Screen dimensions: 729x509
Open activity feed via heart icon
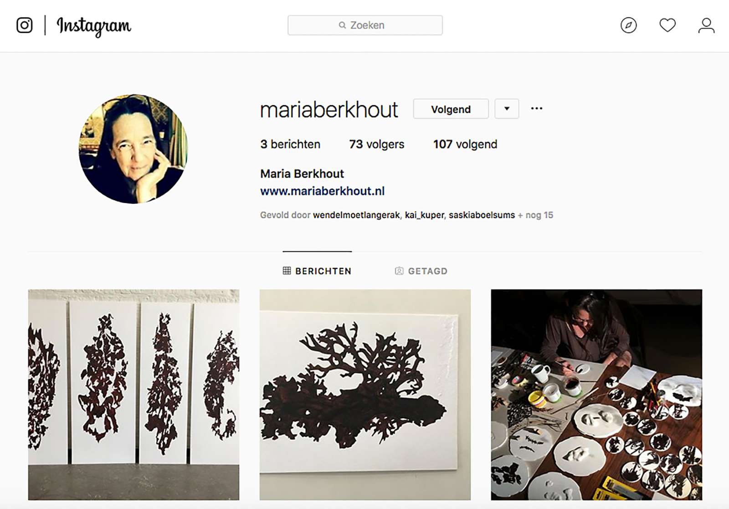click(667, 25)
